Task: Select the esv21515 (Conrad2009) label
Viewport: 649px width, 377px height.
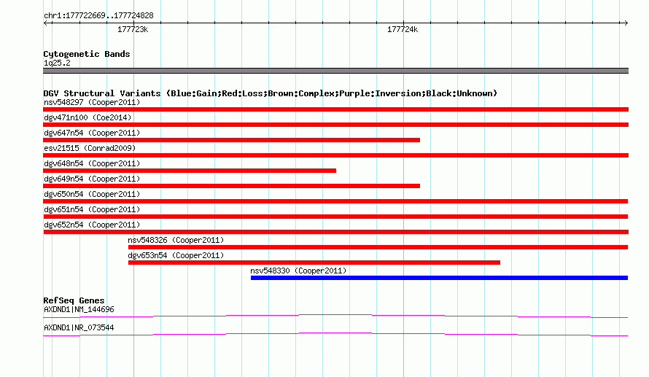Action: point(90,148)
